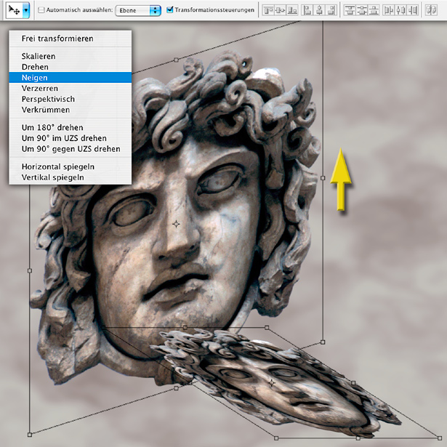Click the reference point of the skewed small head
This screenshot has height=447, width=447.
271,382
